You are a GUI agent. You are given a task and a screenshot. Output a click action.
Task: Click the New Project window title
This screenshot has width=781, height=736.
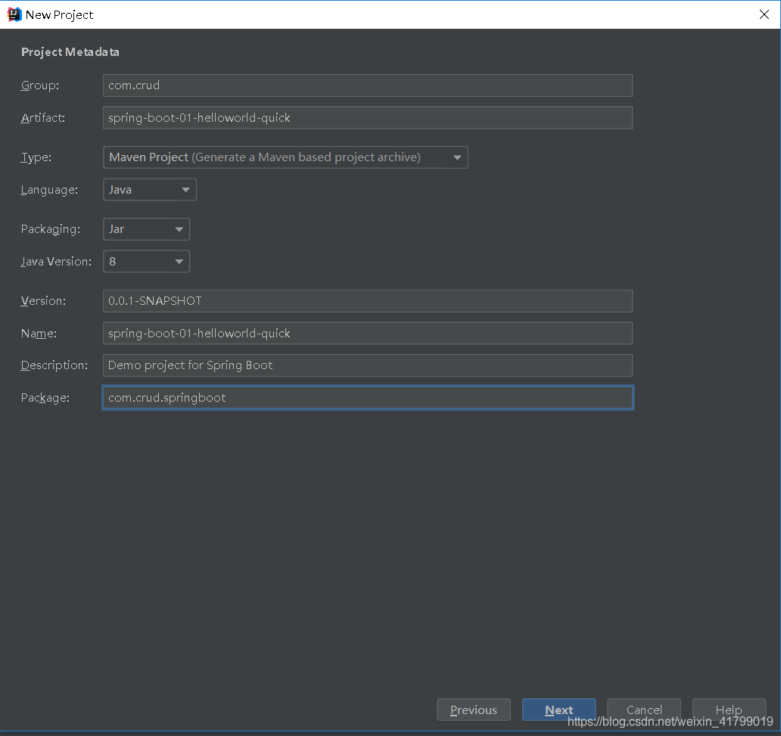point(59,15)
